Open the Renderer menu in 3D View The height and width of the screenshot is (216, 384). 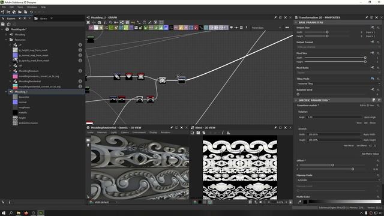coord(166,133)
